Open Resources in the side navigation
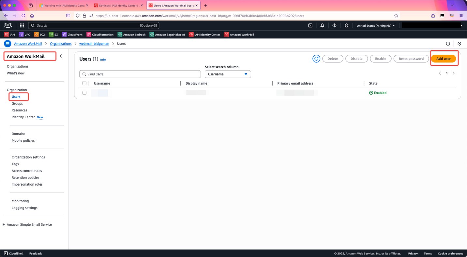The image size is (467, 257). (x=19, y=110)
